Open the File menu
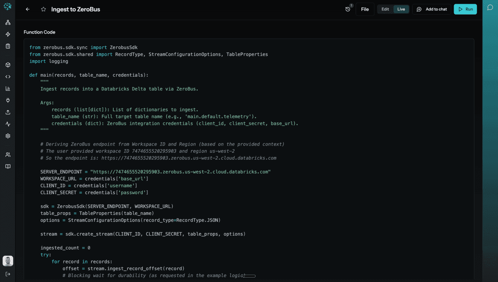The width and height of the screenshot is (498, 282). [x=365, y=9]
